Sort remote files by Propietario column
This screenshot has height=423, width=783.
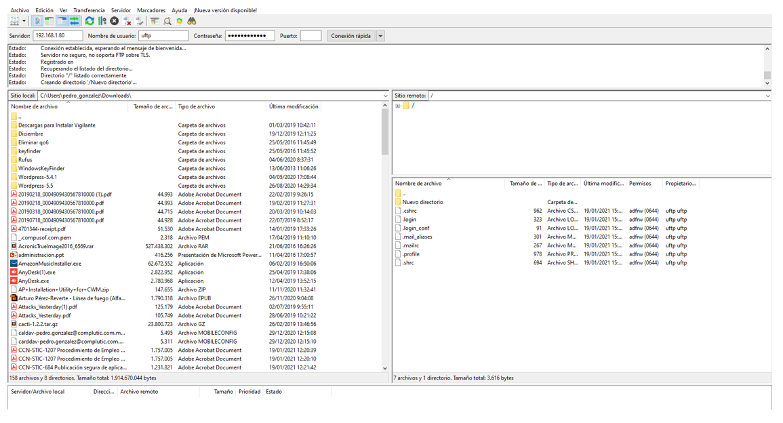(x=681, y=184)
